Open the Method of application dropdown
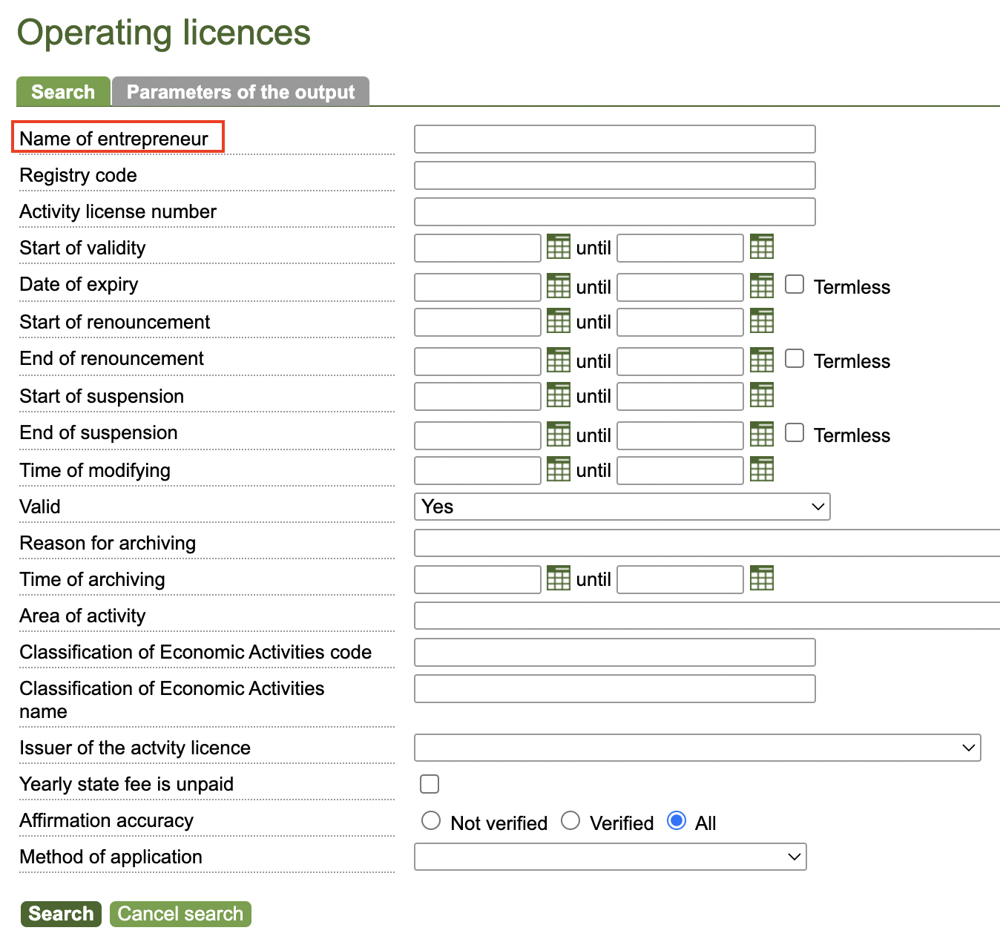The image size is (1000, 939). 610,857
